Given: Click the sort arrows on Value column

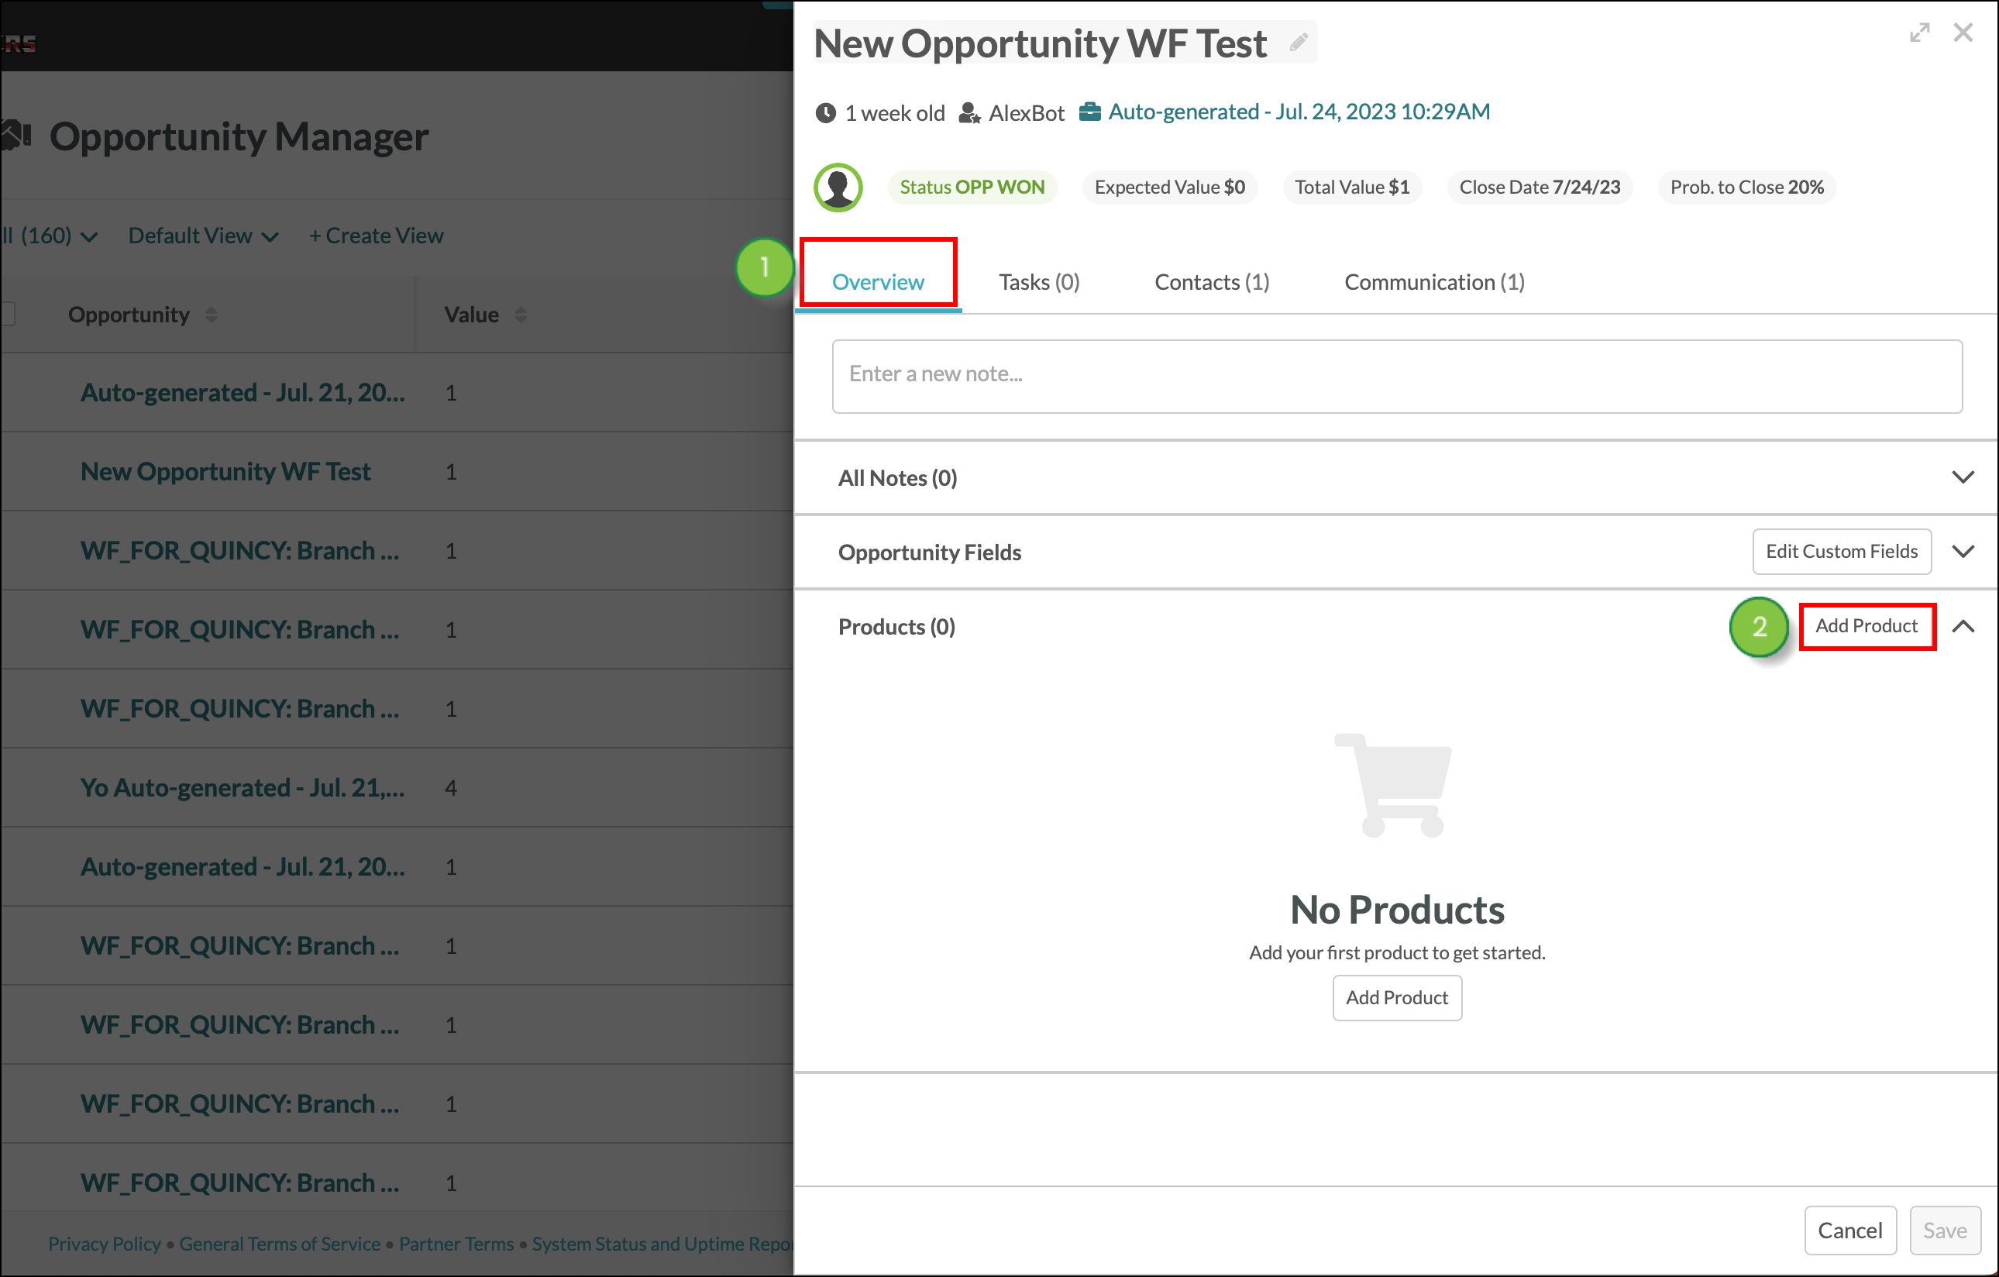Looking at the screenshot, I should point(521,315).
